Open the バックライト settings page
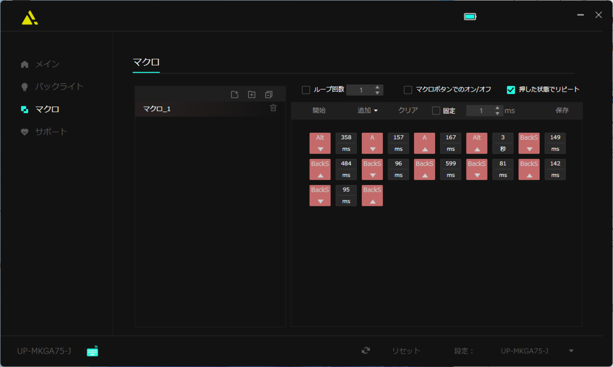Screen dimensions: 613x367 pos(52,87)
